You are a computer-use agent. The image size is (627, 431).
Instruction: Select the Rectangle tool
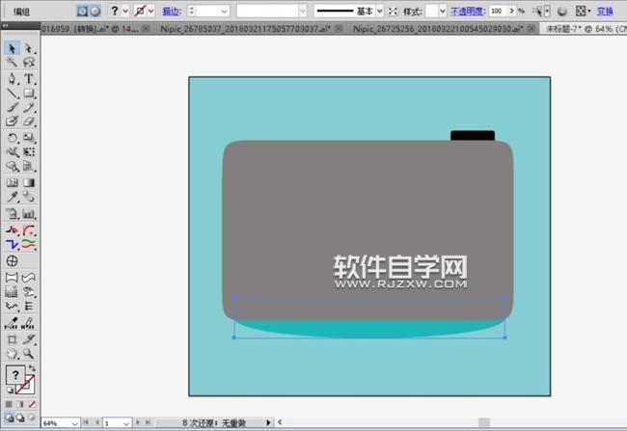tap(28, 94)
